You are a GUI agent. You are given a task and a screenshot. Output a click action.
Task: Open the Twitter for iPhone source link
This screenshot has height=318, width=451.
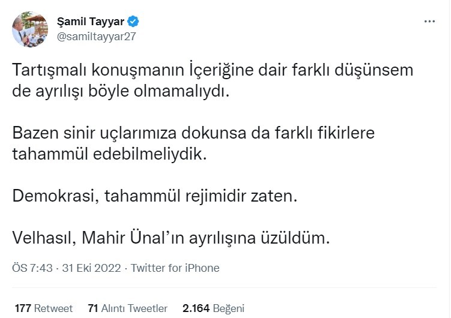(175, 268)
